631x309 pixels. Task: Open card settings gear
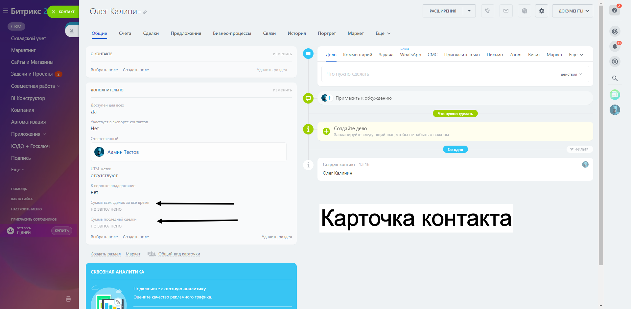(541, 11)
